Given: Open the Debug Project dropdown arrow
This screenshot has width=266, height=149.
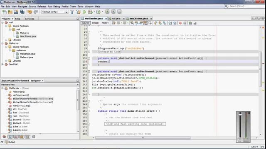Looking at the screenshot, I should click(x=94, y=12).
